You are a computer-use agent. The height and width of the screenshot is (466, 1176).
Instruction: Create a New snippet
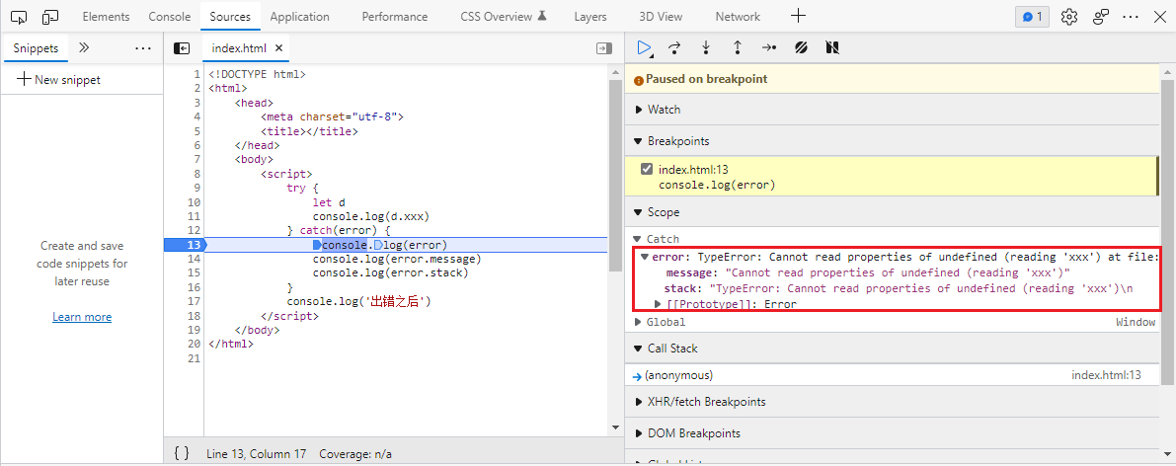[x=58, y=80]
